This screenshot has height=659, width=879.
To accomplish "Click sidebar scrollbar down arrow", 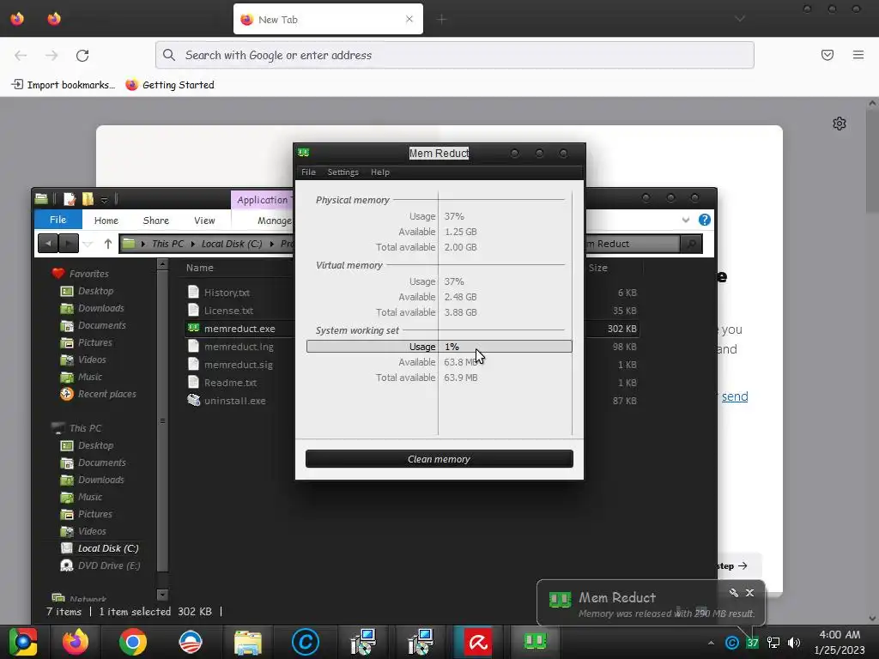I will point(162,595).
